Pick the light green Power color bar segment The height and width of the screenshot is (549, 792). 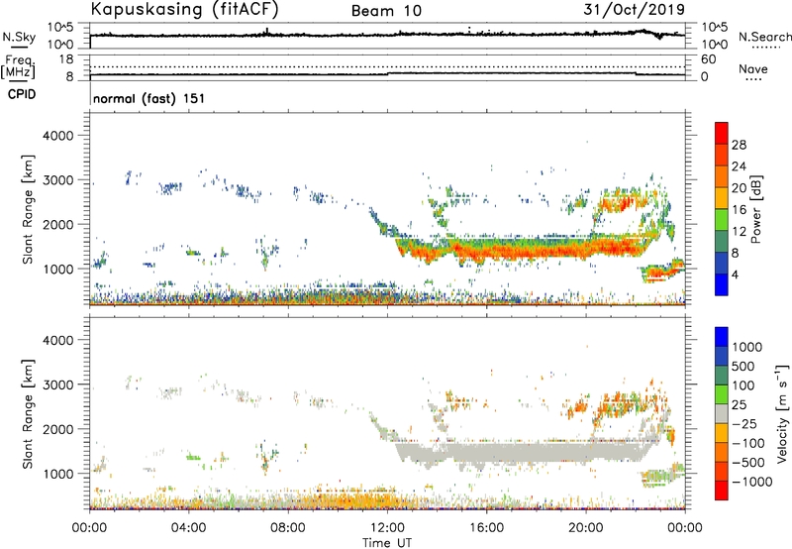(722, 220)
